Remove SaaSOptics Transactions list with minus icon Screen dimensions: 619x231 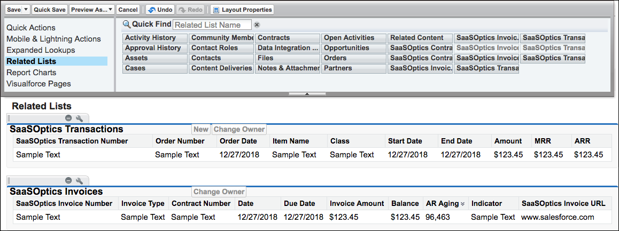[68, 118]
